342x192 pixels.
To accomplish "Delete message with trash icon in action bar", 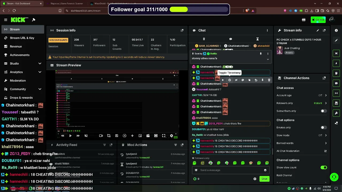I will 269,80.
